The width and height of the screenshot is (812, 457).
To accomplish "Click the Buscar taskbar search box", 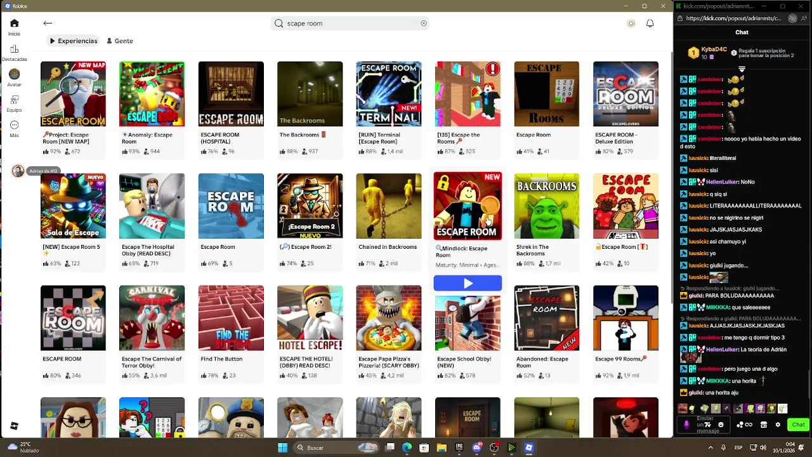I will pos(335,447).
